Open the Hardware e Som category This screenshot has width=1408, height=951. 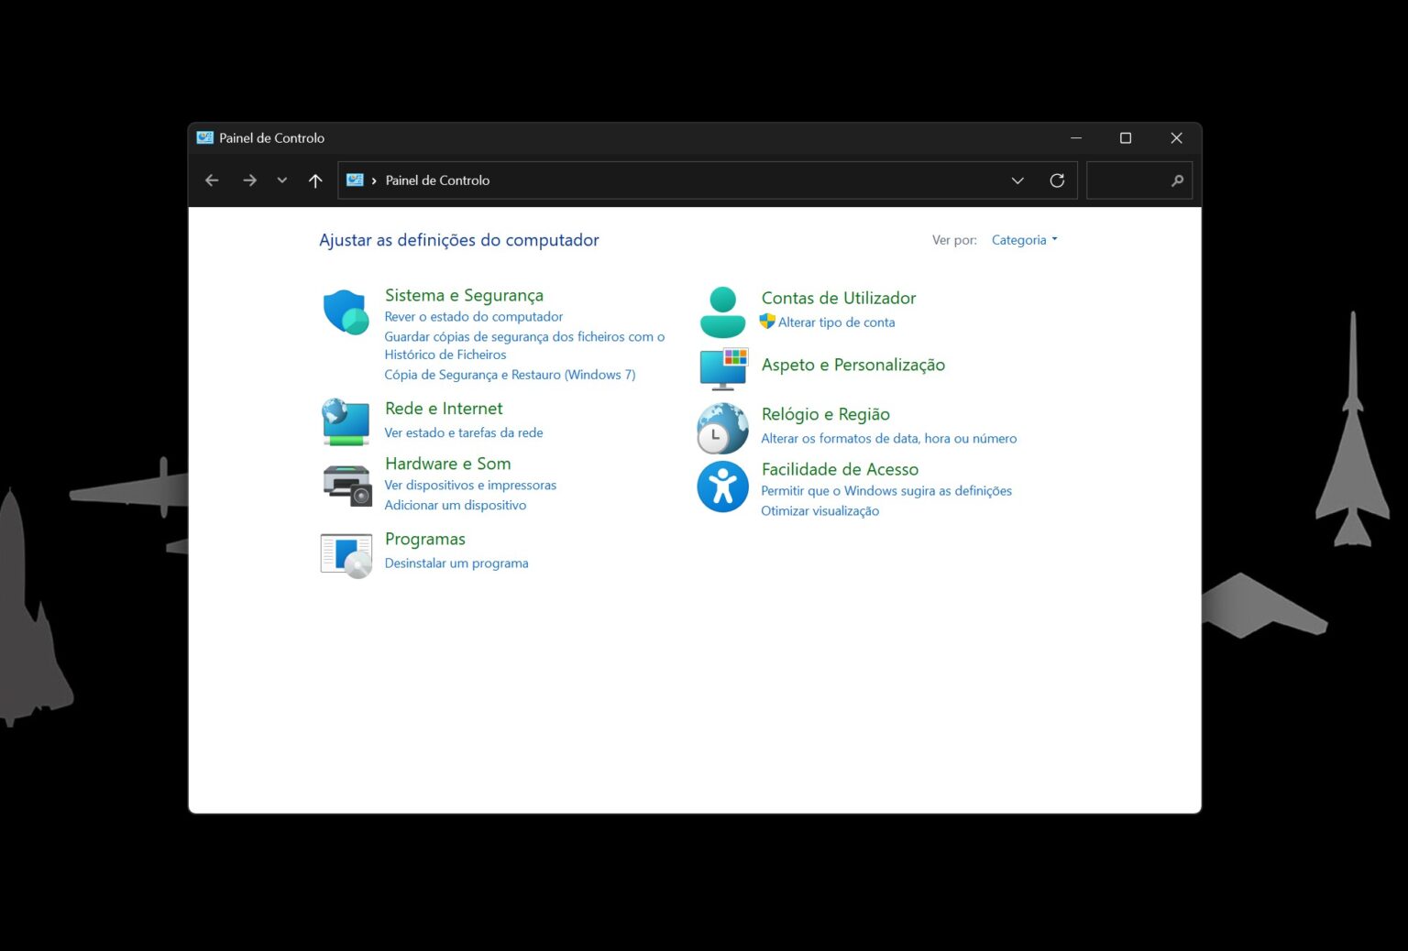tap(447, 464)
